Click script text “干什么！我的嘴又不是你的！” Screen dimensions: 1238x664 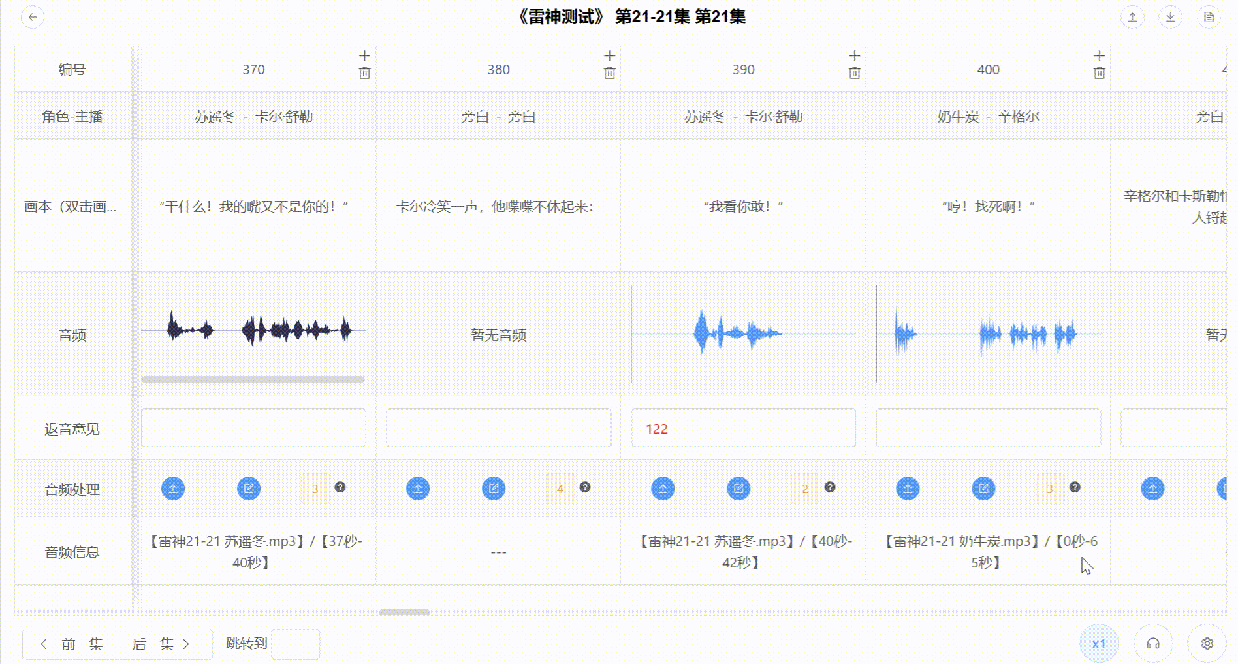pyautogui.click(x=253, y=207)
